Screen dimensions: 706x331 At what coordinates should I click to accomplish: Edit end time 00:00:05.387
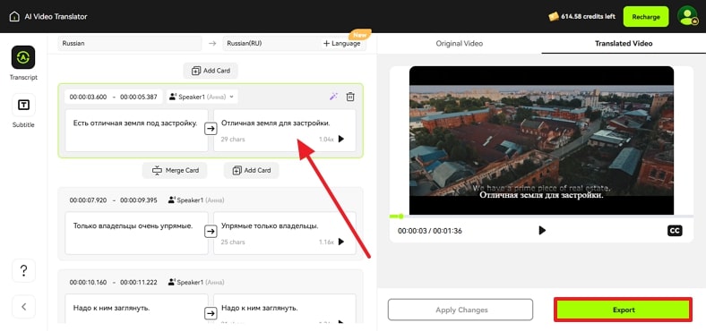point(139,97)
